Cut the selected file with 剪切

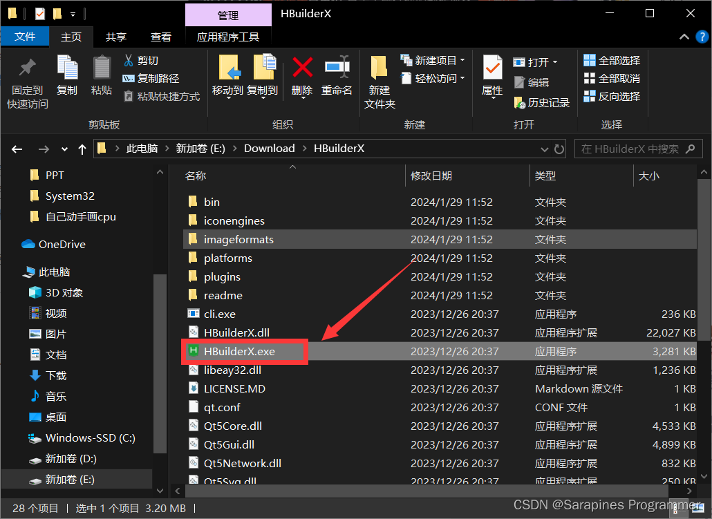tap(141, 60)
